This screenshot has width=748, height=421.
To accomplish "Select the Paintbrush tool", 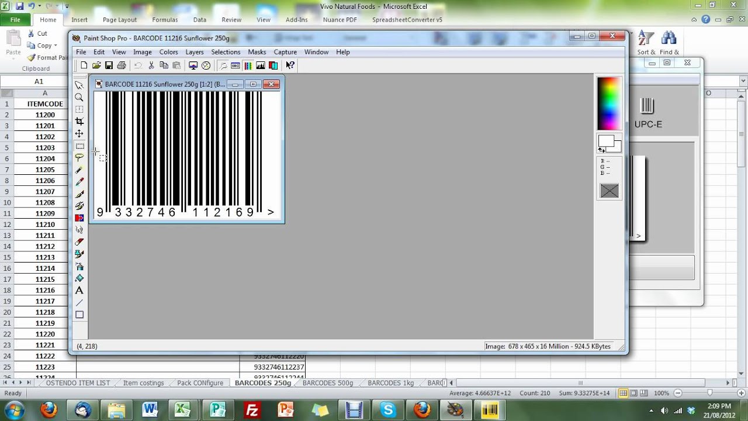I will (79, 194).
